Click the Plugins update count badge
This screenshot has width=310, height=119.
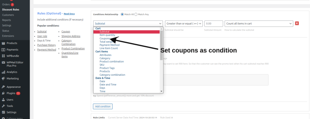(18, 93)
